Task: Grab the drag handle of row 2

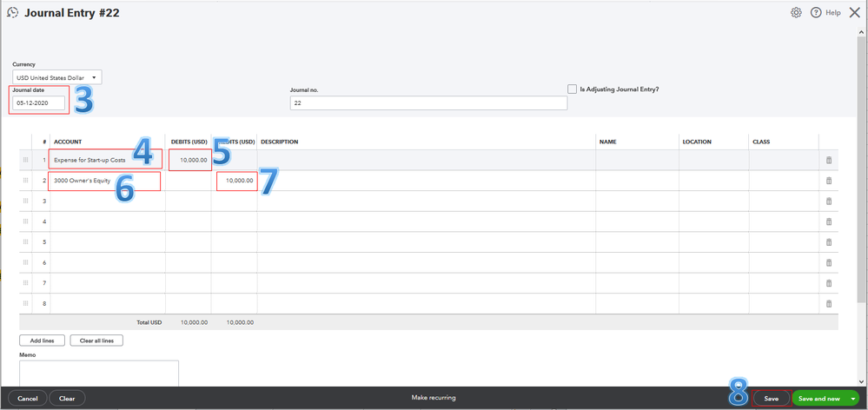Action: 25,181
